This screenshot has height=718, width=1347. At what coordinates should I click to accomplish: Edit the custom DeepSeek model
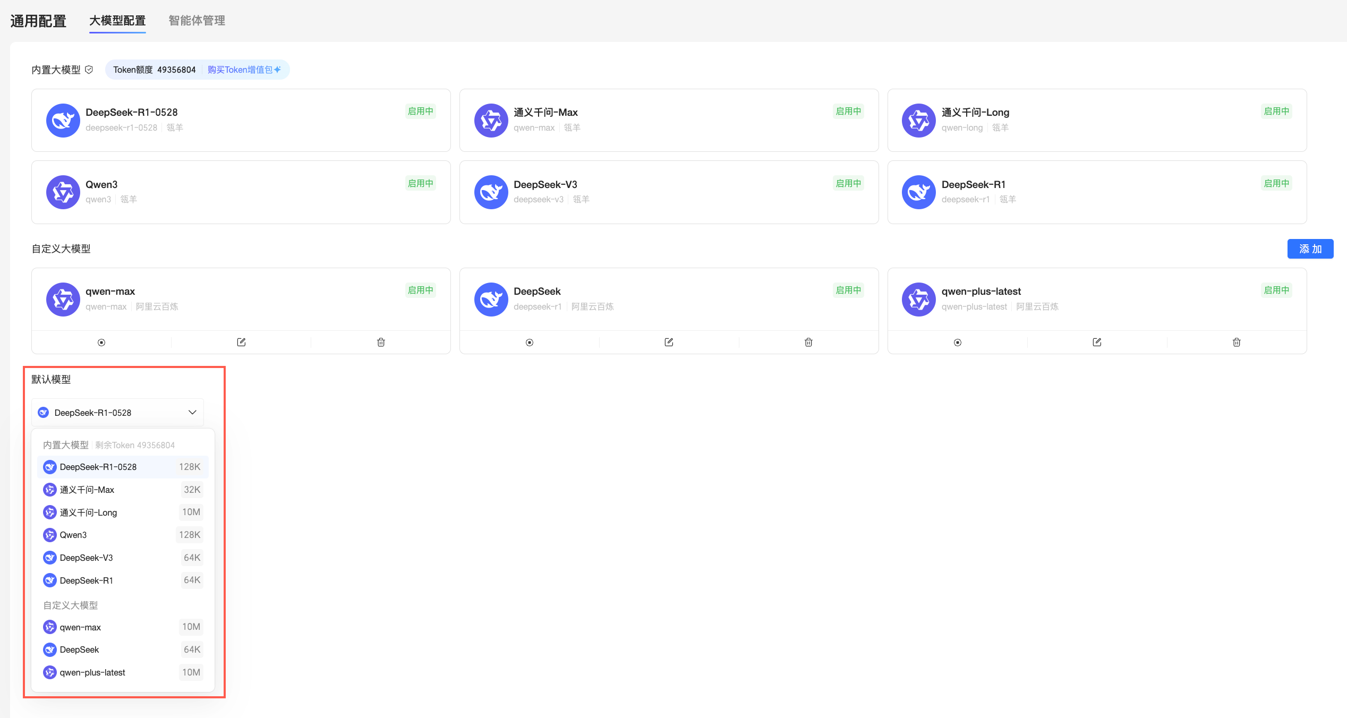tap(669, 342)
